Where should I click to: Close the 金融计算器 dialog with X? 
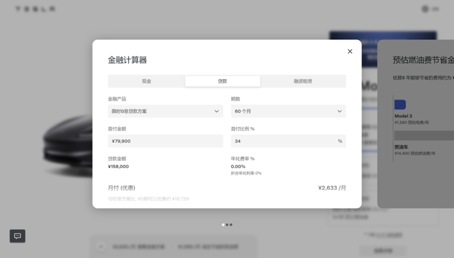[x=350, y=51]
